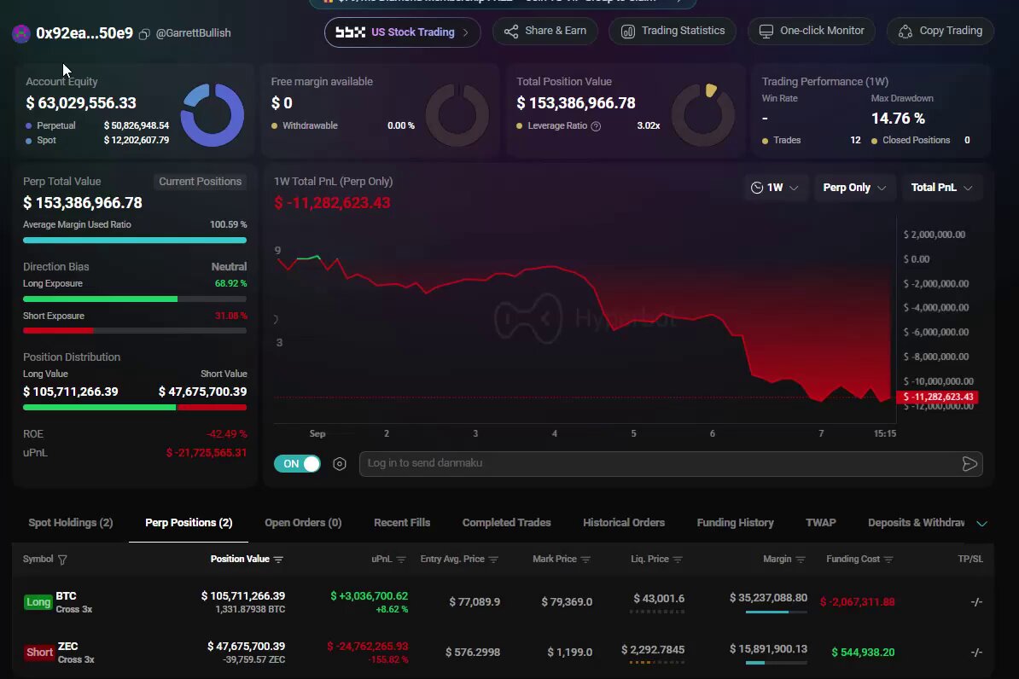Click the Symbol column filter icon
The width and height of the screenshot is (1019, 679).
62,560
